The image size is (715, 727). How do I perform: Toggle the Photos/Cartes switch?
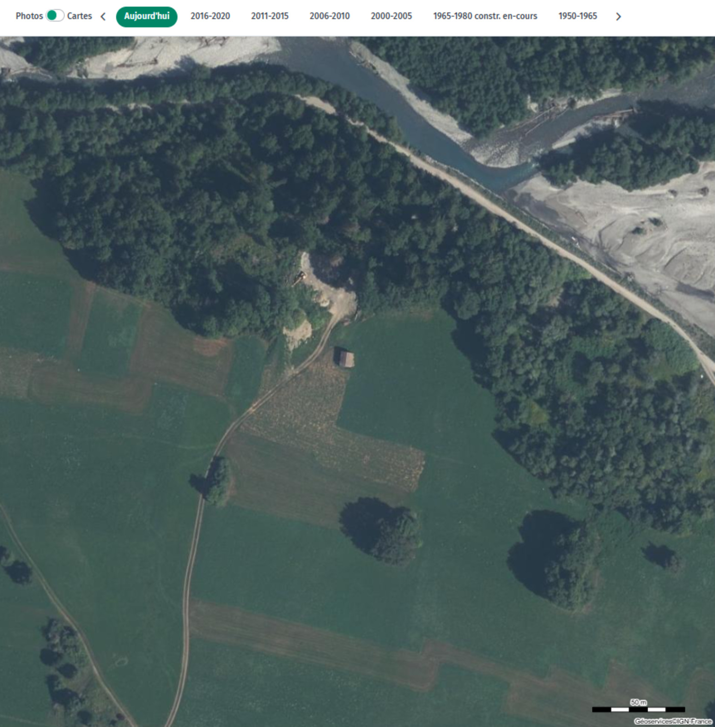tap(55, 16)
